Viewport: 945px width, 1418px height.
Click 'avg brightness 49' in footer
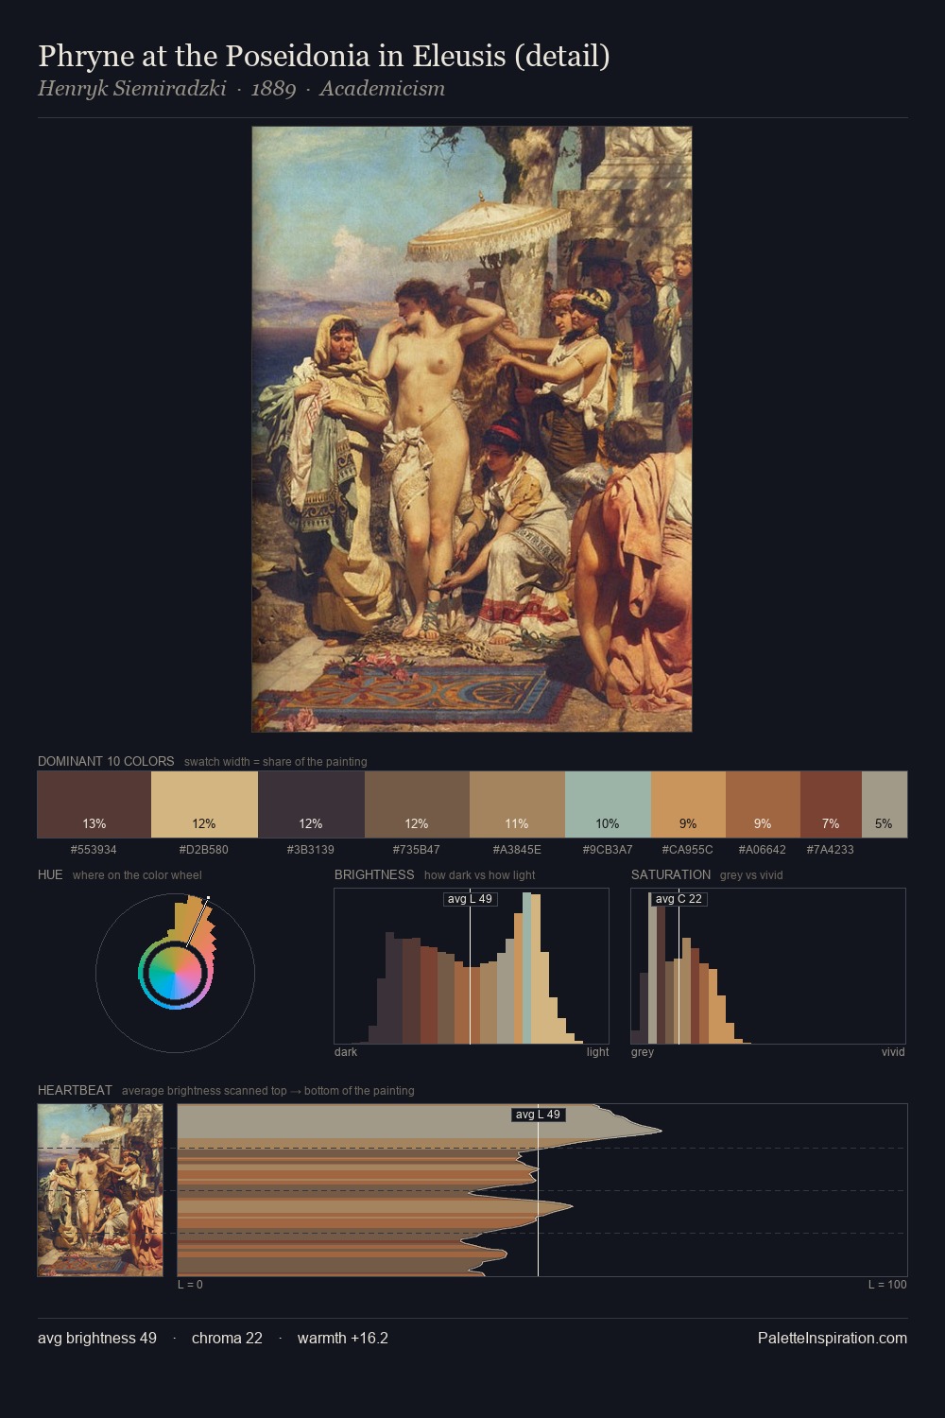[97, 1338]
